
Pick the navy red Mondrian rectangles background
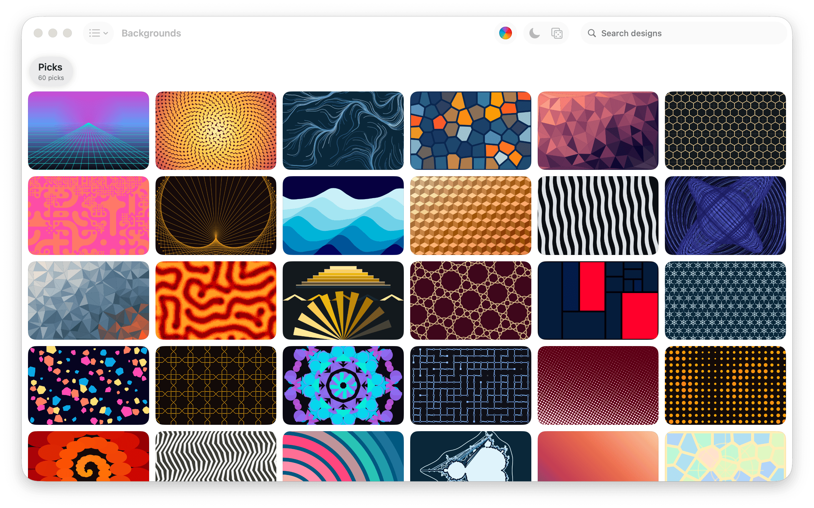pyautogui.click(x=598, y=300)
